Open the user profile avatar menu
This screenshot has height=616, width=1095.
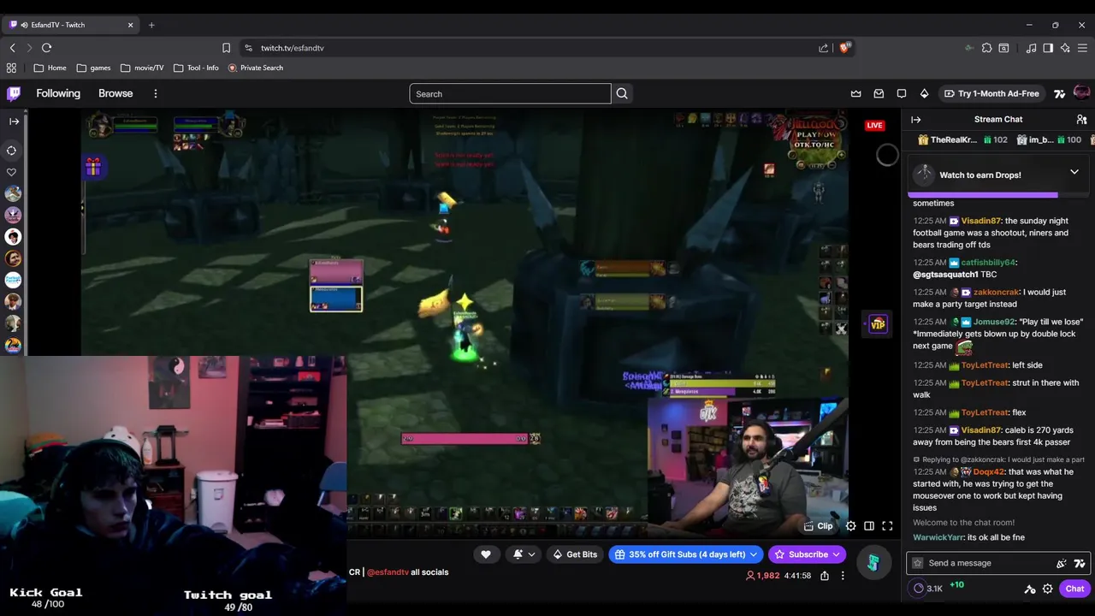point(1081,92)
